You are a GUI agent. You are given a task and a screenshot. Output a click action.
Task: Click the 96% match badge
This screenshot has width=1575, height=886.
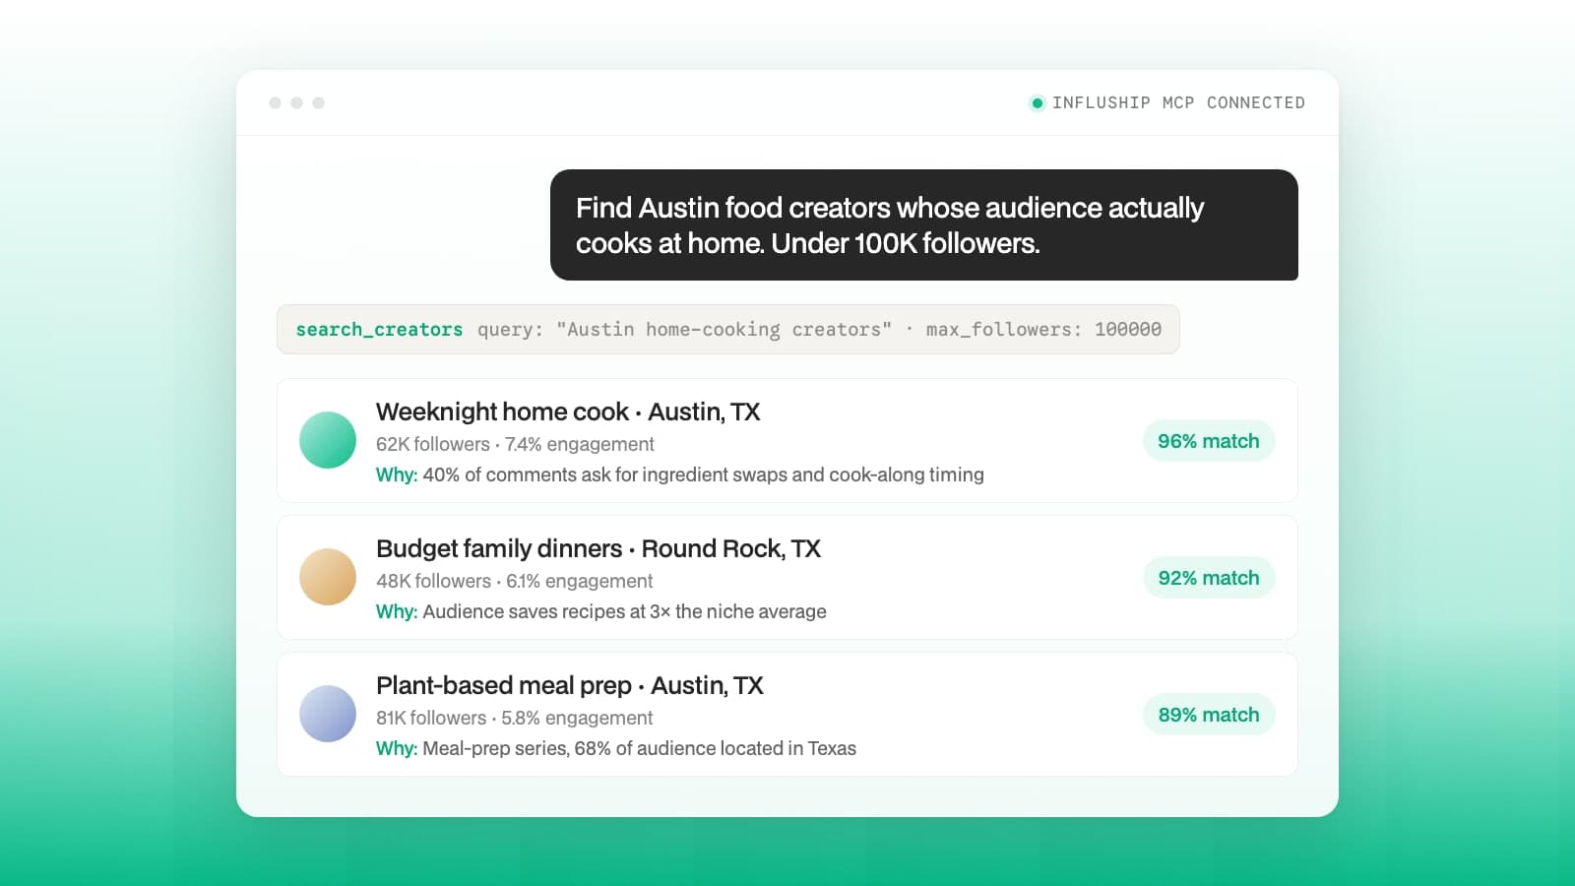click(1209, 441)
